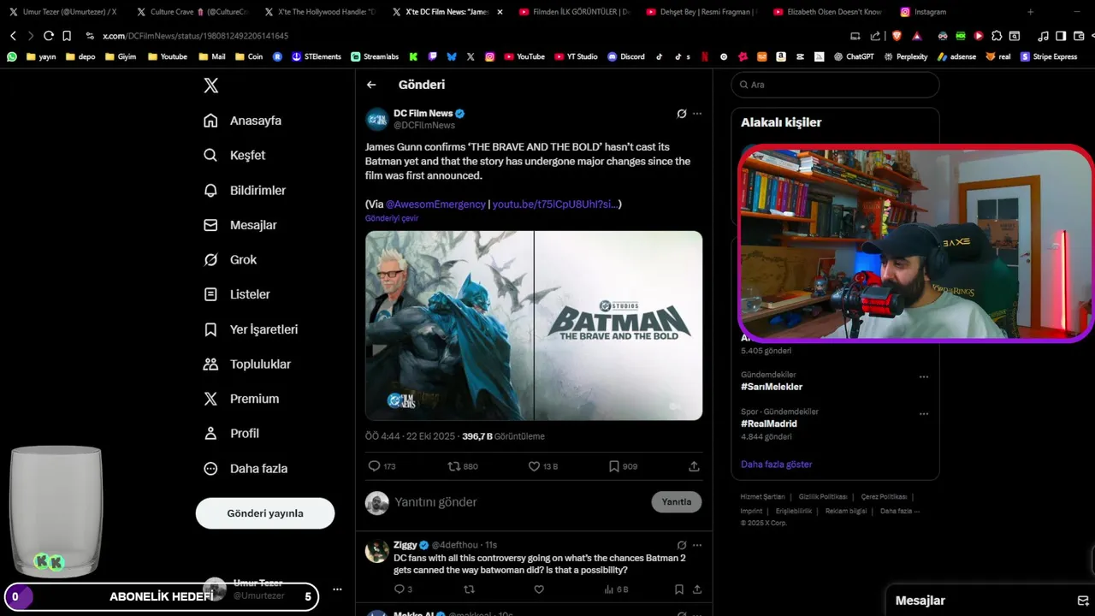Click the Ara search box

pos(835,85)
